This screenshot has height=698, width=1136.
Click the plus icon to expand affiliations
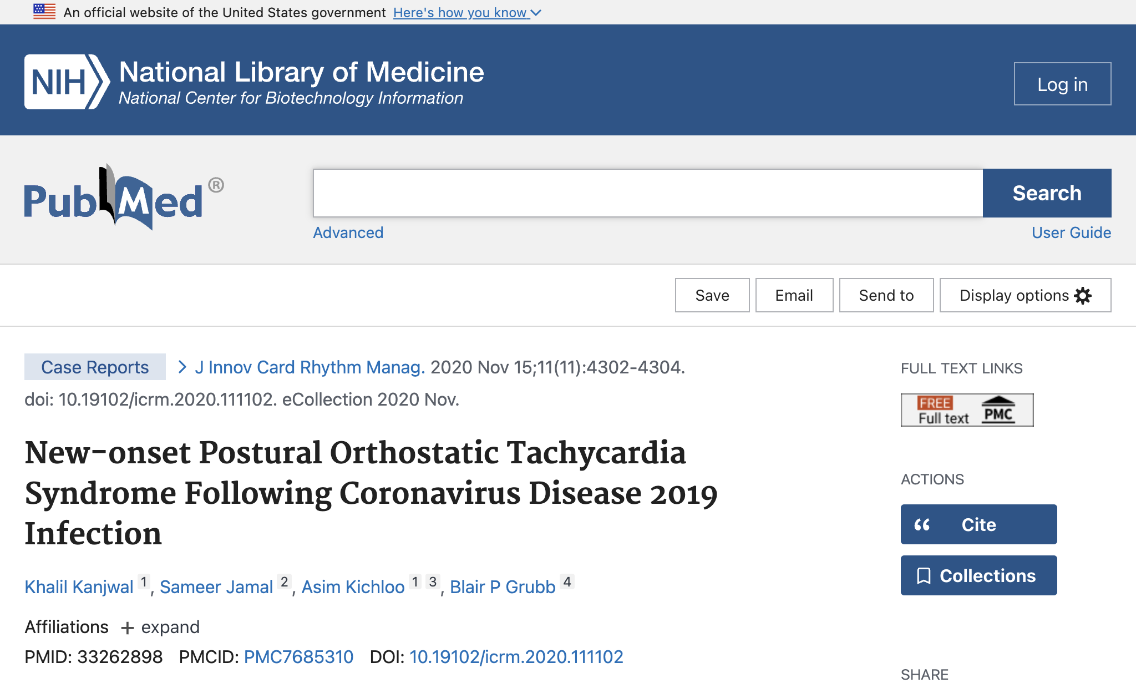(x=128, y=628)
